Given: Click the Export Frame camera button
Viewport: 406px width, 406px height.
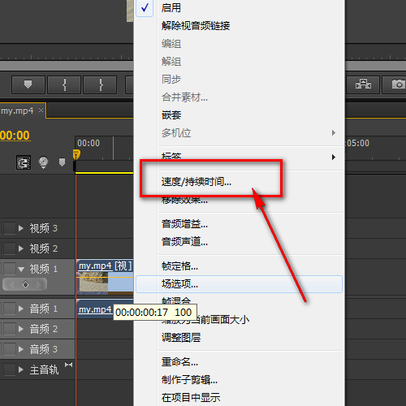Looking at the screenshot, I should (x=394, y=84).
